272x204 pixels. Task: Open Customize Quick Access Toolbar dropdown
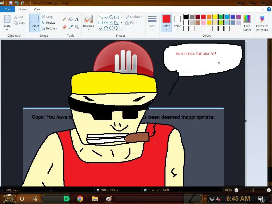coord(27,3)
